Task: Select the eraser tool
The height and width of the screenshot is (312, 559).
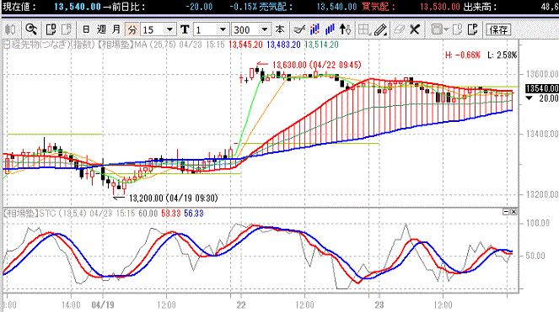Action: [399, 29]
